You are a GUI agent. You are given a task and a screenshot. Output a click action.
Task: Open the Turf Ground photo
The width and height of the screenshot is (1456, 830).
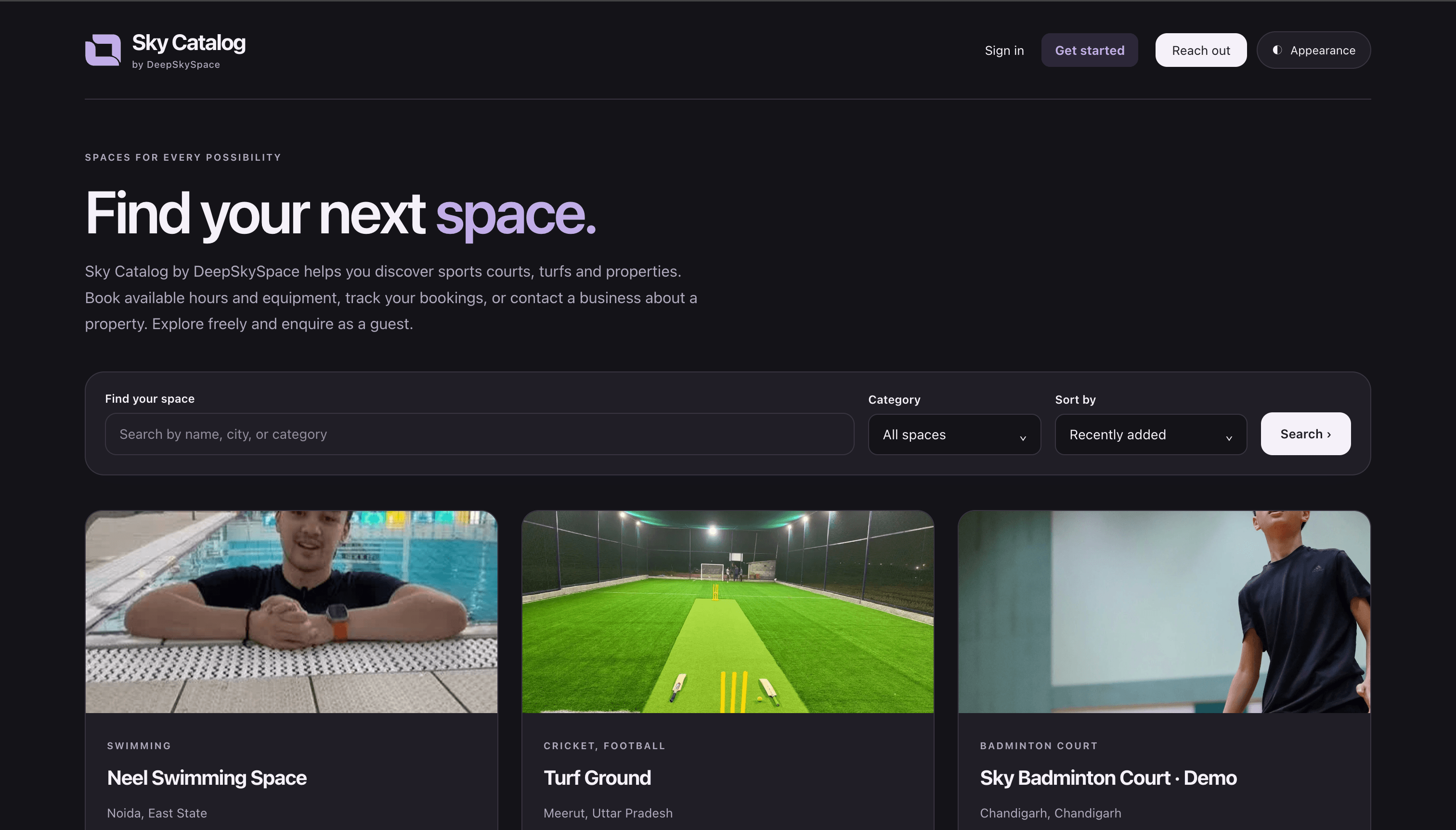tap(728, 612)
